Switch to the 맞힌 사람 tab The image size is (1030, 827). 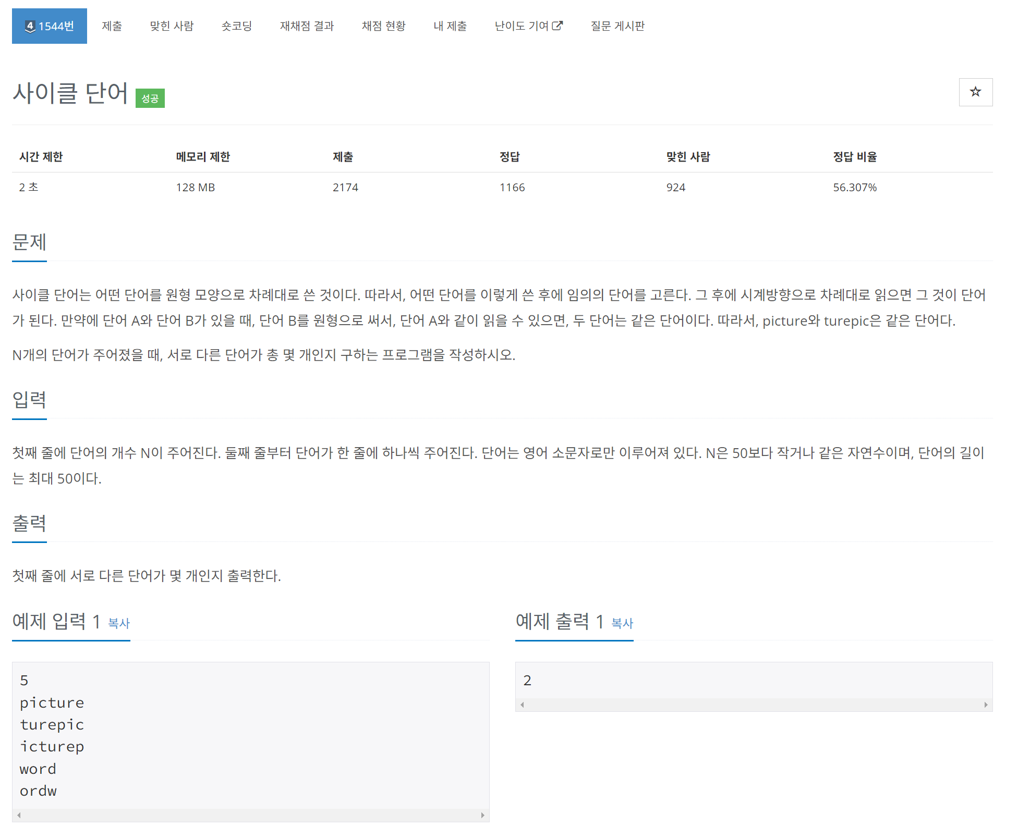pyautogui.click(x=172, y=26)
